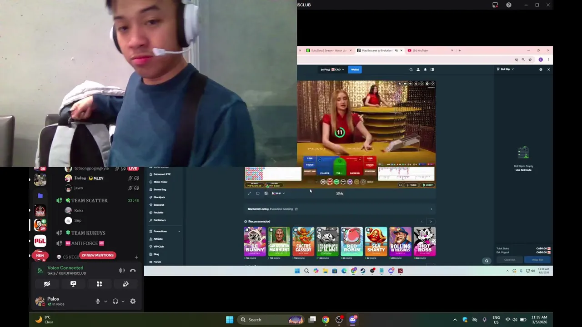Expand the Promotions section
This screenshot has height=327, width=582.
pyautogui.click(x=179, y=231)
